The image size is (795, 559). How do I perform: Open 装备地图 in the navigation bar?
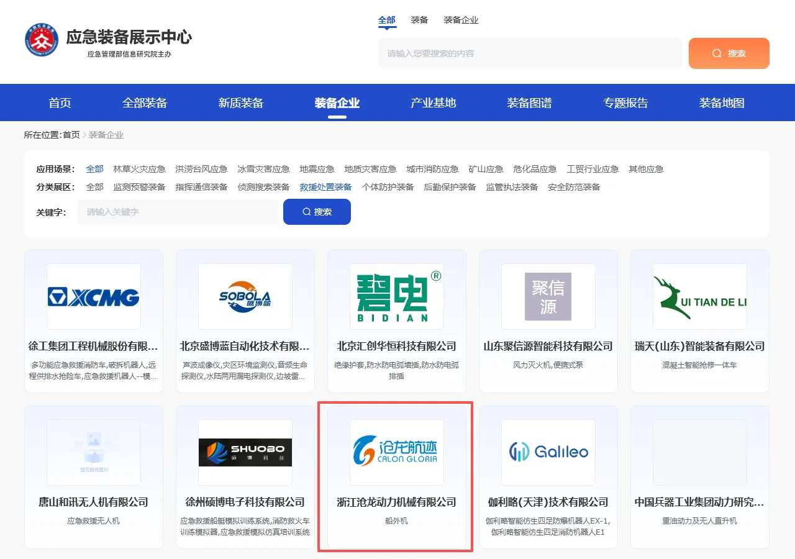click(x=722, y=103)
